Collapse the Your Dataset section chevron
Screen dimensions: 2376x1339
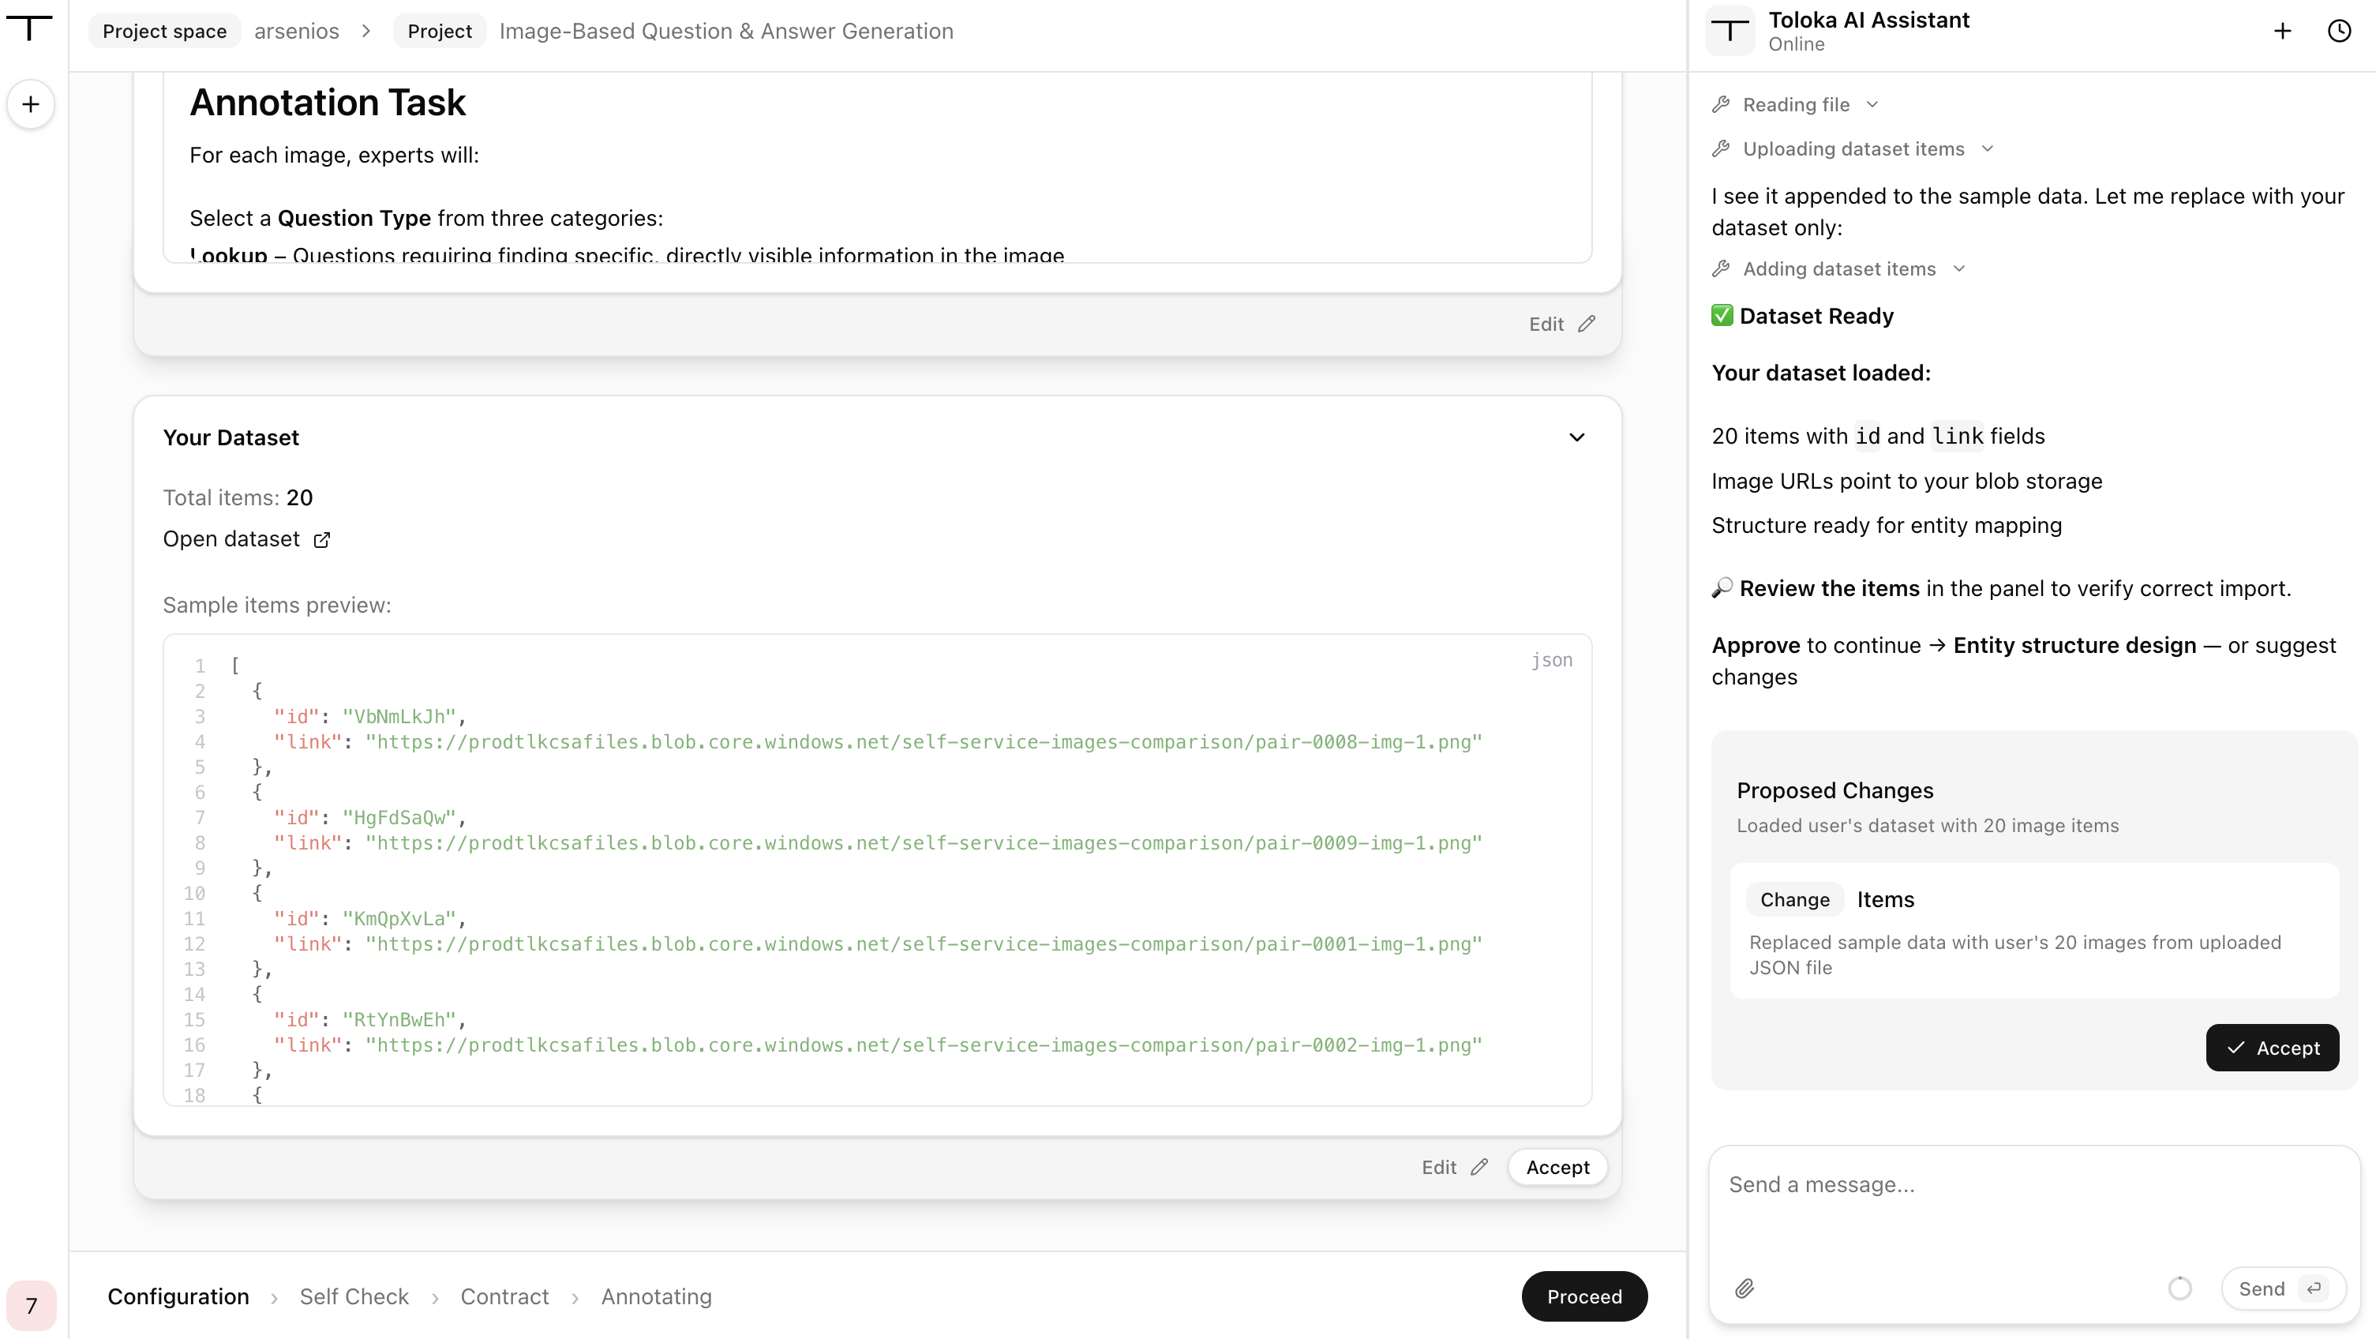1577,437
